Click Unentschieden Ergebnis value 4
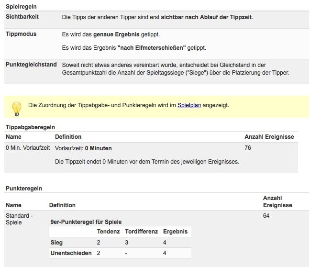310x267 pixels. coord(165,253)
